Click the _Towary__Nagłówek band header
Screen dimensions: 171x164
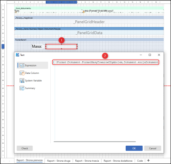click(89, 18)
